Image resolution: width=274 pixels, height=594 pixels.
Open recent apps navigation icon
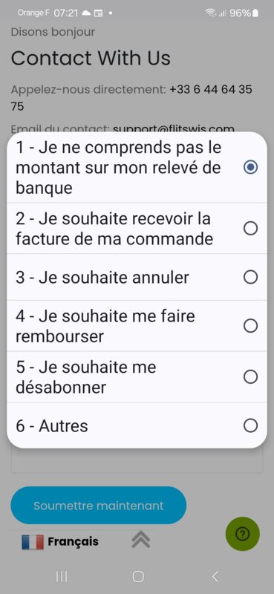pyautogui.click(x=62, y=577)
